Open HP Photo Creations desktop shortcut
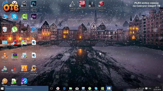This screenshot has width=163, height=91. click(24, 44)
